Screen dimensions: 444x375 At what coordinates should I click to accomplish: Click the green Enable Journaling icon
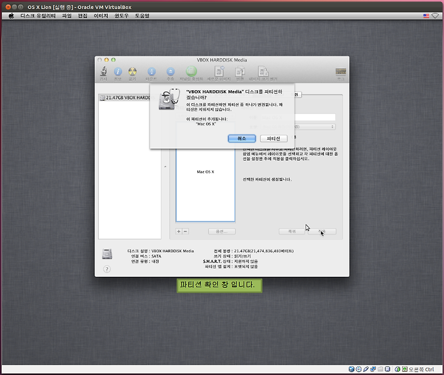pyautogui.click(x=191, y=71)
